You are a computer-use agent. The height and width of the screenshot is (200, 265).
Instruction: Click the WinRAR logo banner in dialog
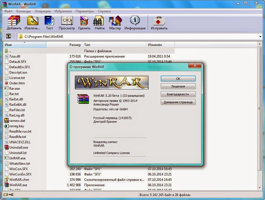(x=112, y=82)
